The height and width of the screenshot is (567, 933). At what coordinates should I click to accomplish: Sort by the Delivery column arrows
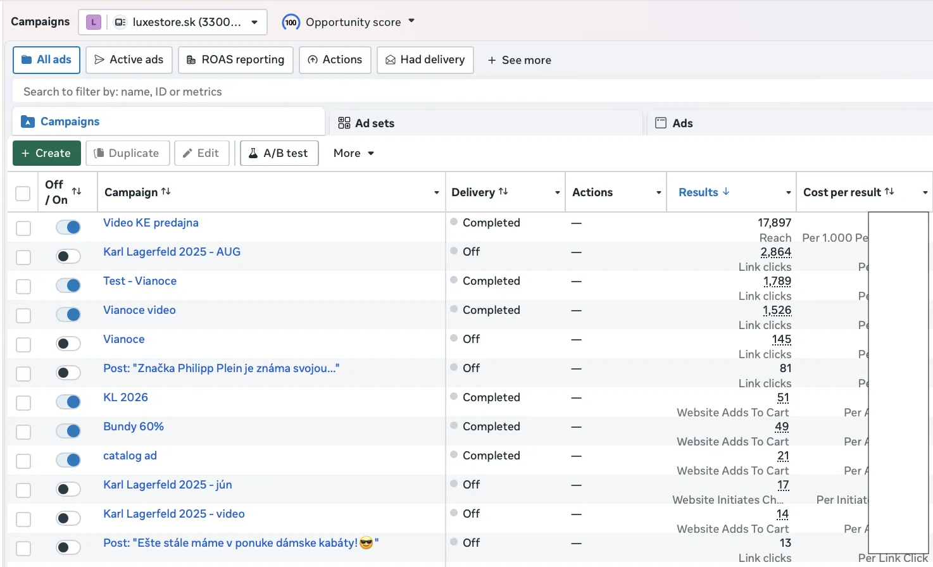coord(503,191)
